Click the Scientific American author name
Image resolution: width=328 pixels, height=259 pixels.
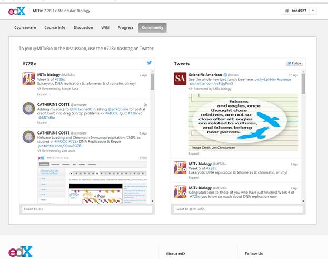click(205, 75)
